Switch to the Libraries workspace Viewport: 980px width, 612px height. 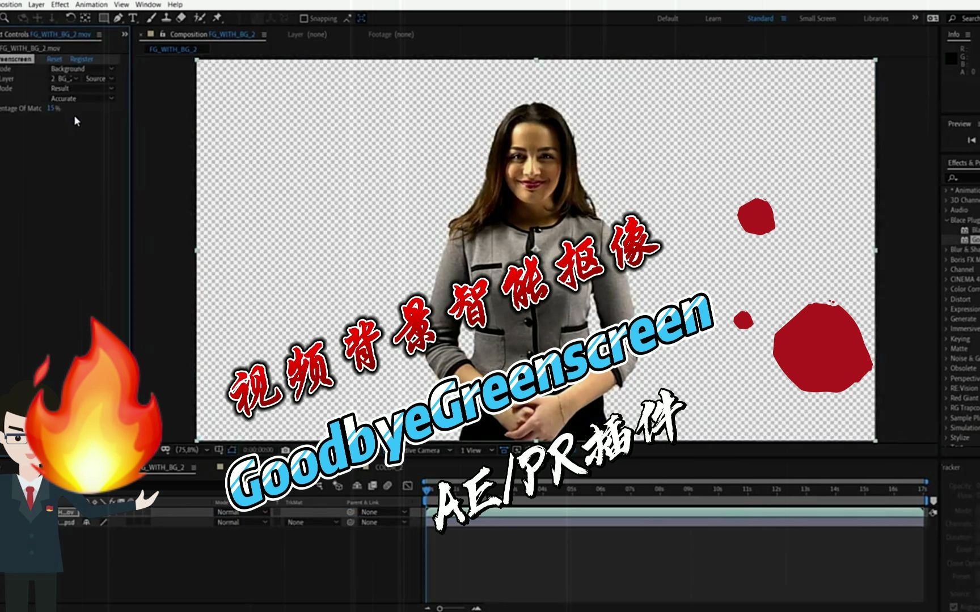[x=876, y=19]
